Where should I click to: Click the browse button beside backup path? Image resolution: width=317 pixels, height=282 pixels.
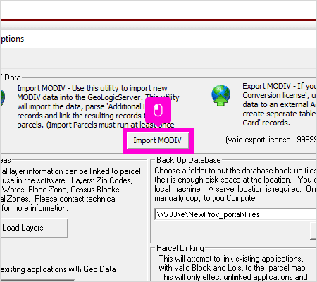(x=313, y=231)
